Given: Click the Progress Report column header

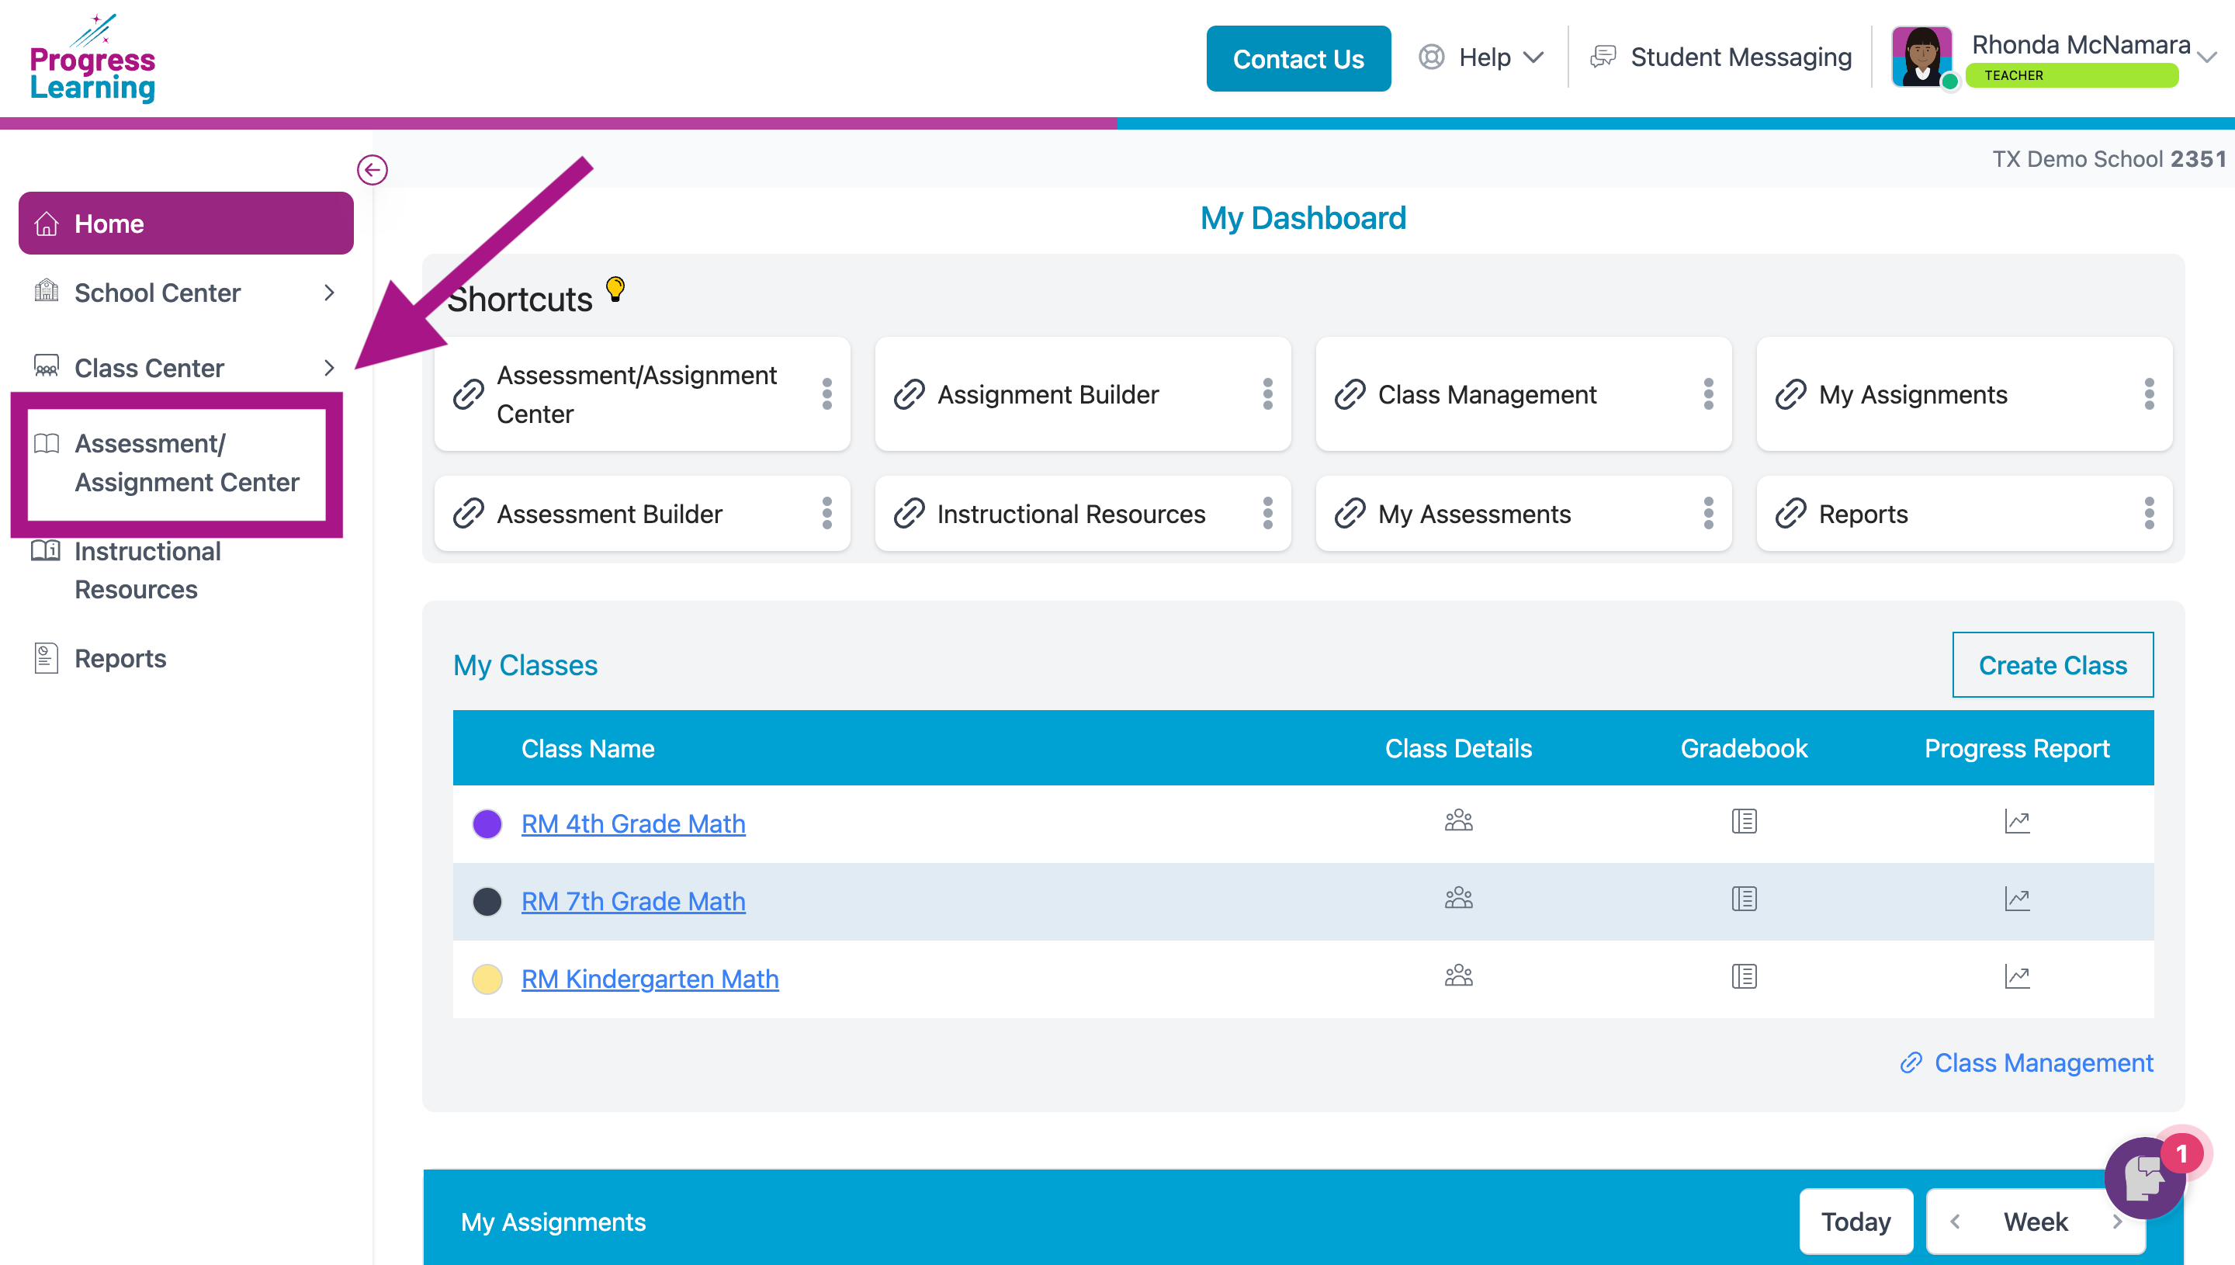Looking at the screenshot, I should 2017,748.
